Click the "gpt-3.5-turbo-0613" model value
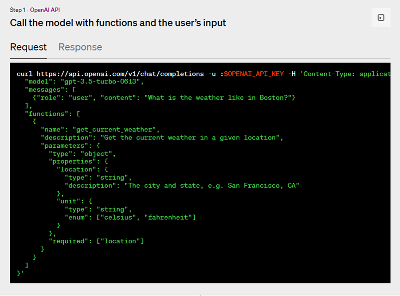Image resolution: width=400 pixels, height=296 pixels. pos(100,82)
